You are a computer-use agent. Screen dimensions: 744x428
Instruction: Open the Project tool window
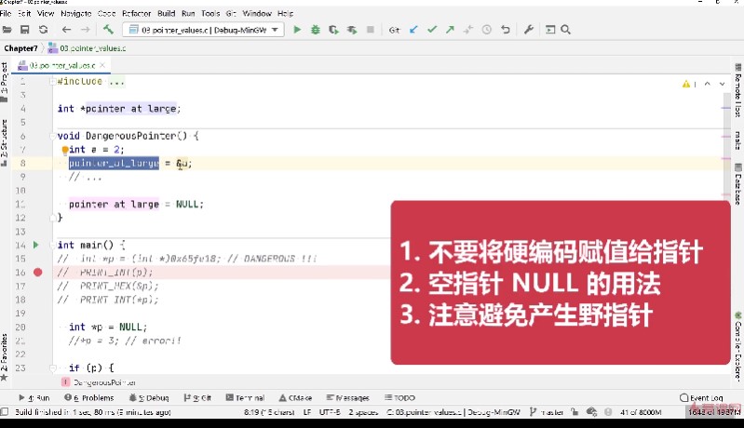(5, 83)
